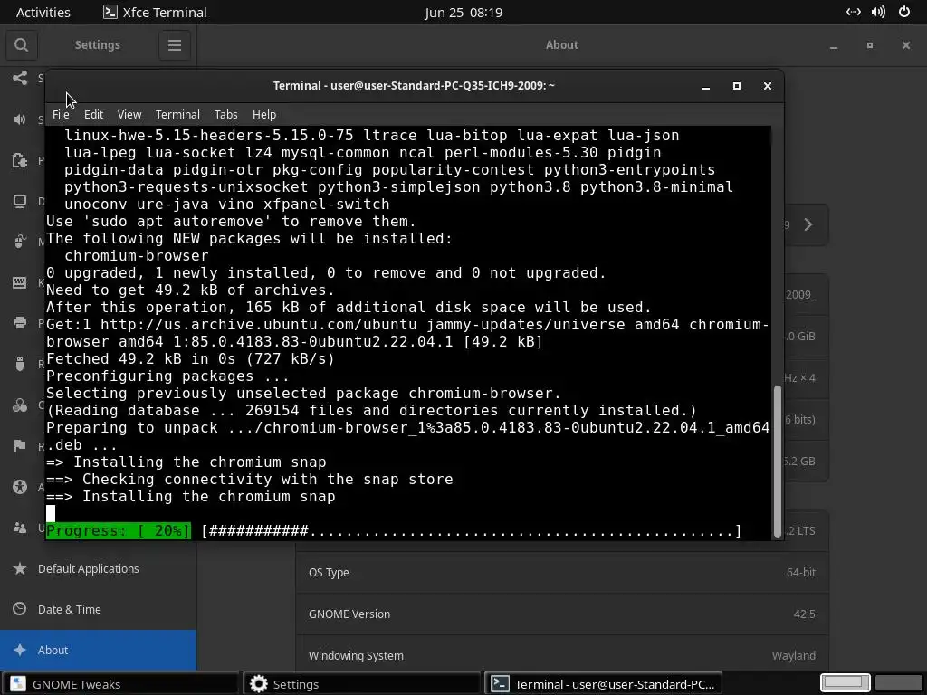Minimize the Settings About window

pyautogui.click(x=834, y=45)
